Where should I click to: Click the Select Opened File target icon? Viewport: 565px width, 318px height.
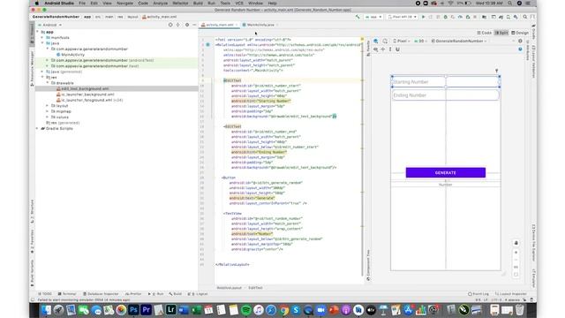point(170,25)
